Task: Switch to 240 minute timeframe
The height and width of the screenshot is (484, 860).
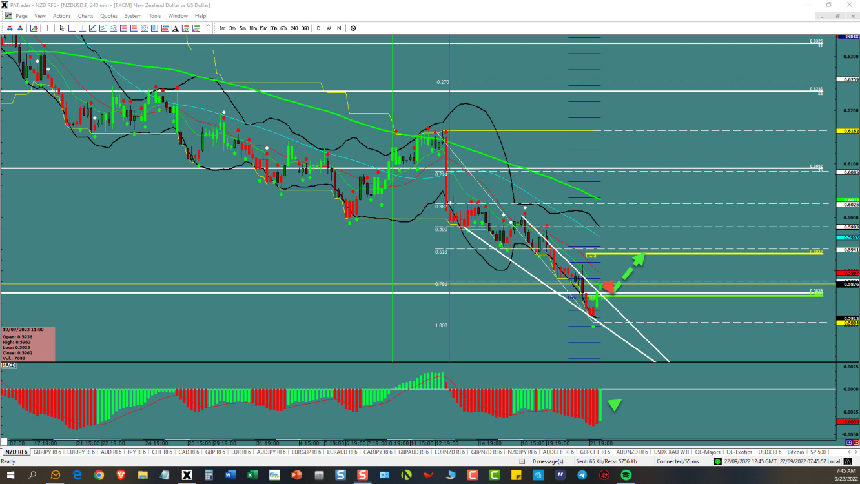Action: [294, 28]
